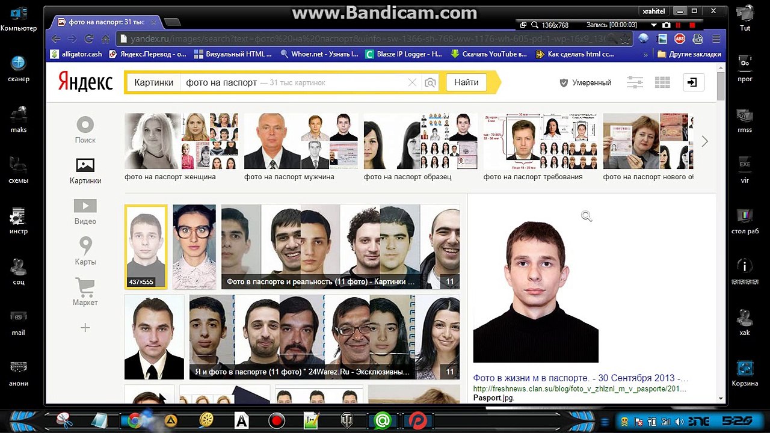Search by image using the camera icon
This screenshot has height=433, width=770.
coord(430,82)
